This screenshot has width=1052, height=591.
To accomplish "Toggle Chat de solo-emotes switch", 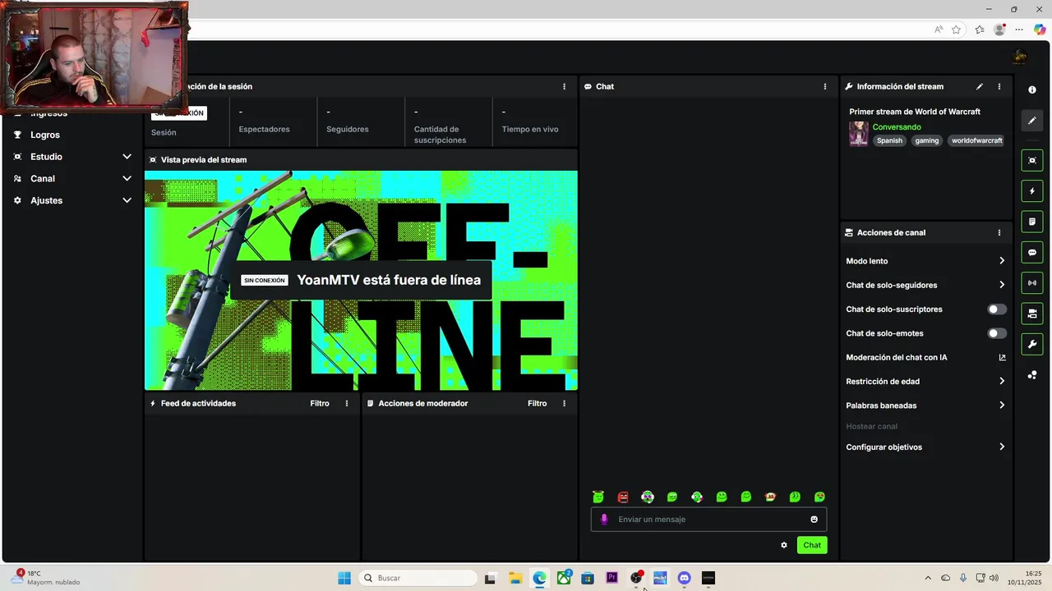I will 996,333.
